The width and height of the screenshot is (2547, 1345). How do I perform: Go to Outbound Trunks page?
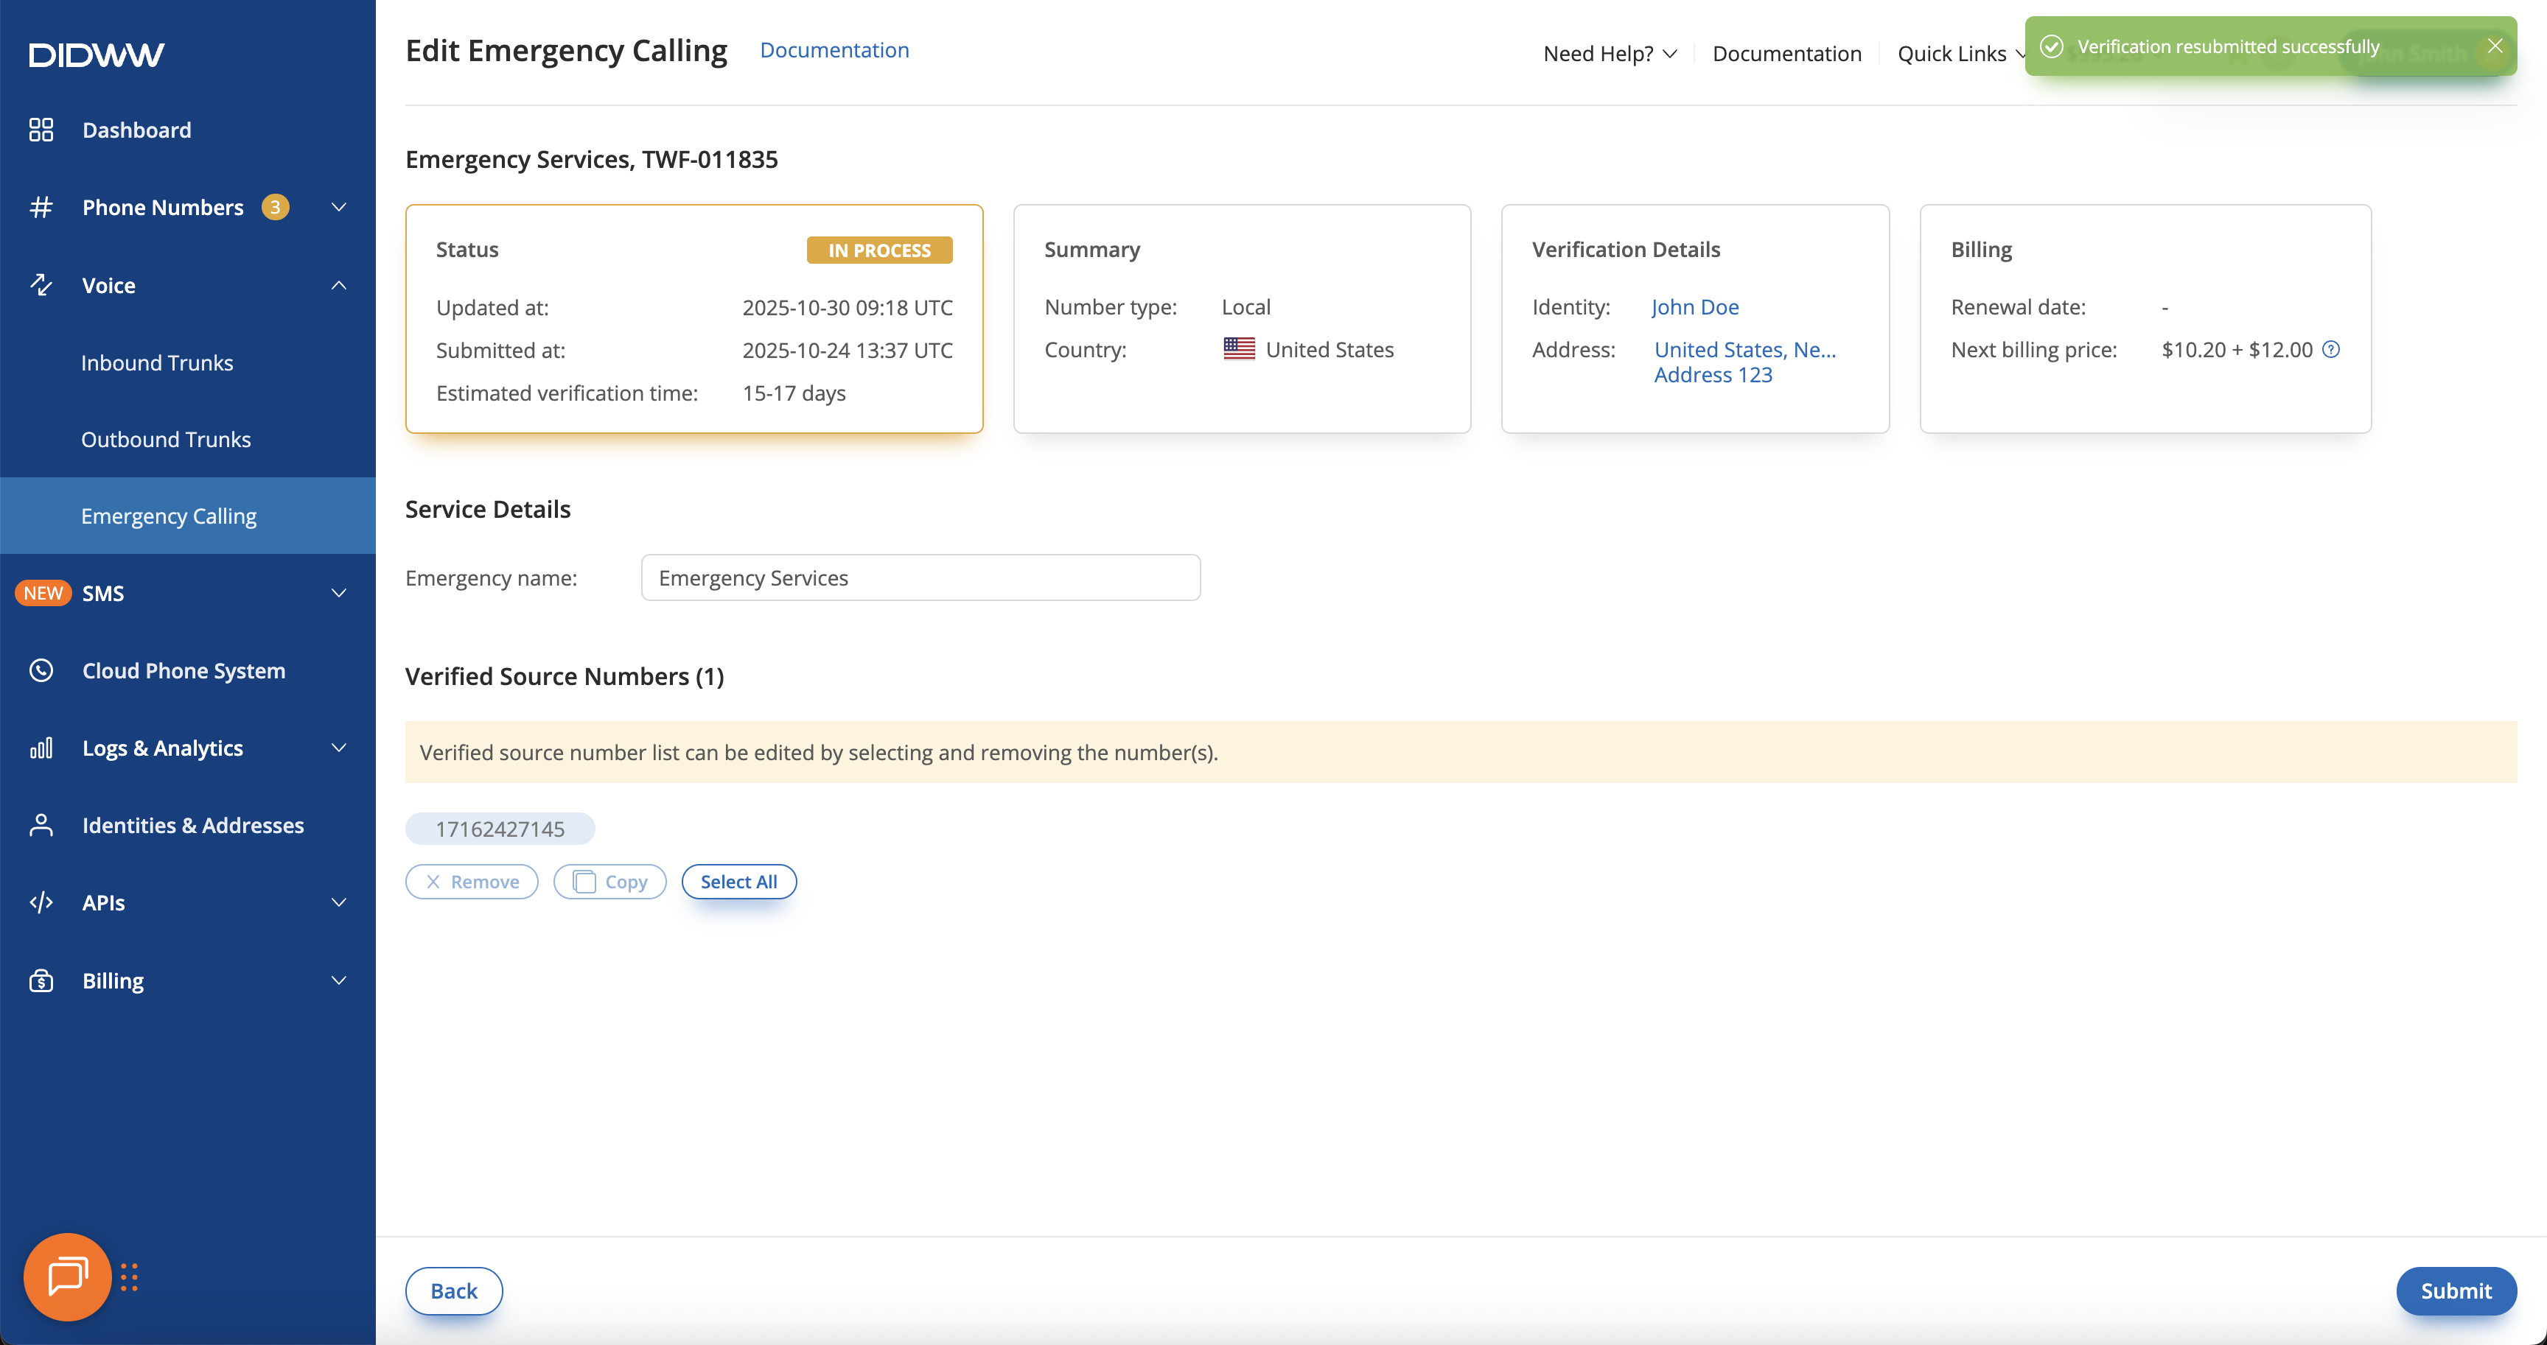(166, 439)
